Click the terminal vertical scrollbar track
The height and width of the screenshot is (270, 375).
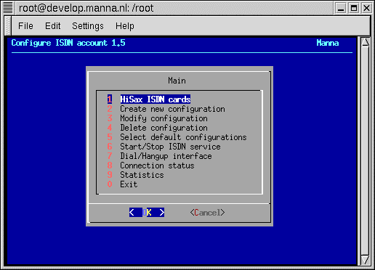365,151
